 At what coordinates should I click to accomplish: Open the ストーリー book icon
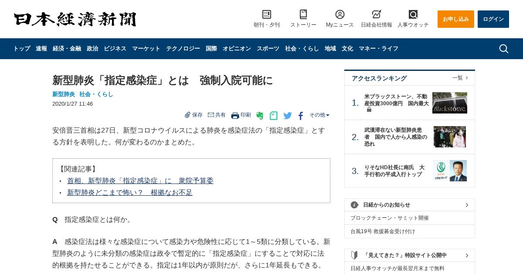coord(303,14)
